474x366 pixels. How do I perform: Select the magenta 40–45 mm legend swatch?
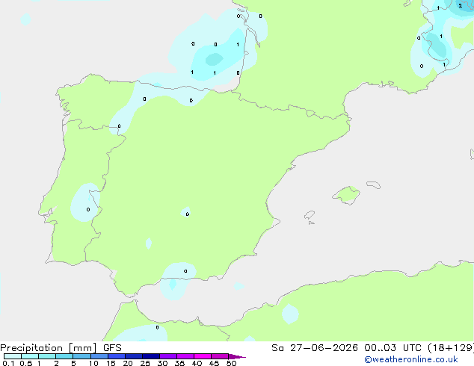[203, 356]
